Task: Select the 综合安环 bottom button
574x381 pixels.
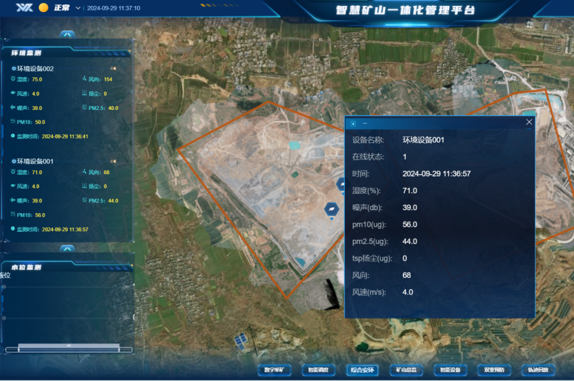Action: pyautogui.click(x=362, y=370)
